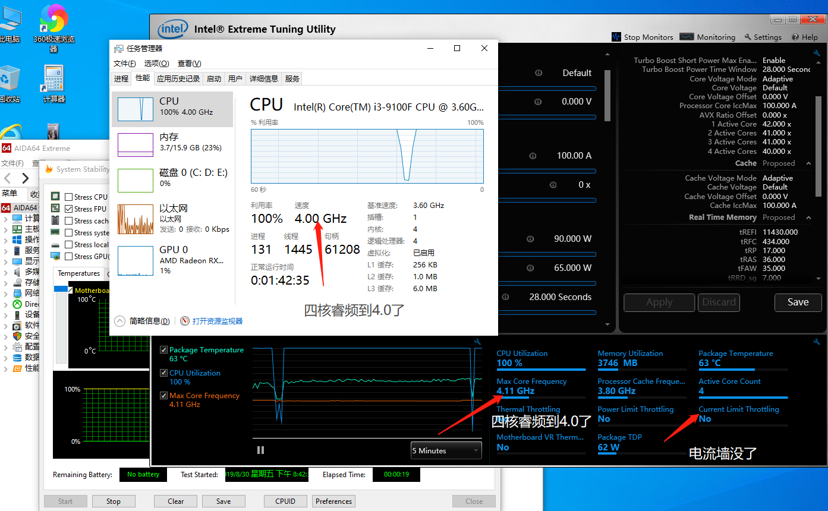Image resolution: width=828 pixels, height=511 pixels.
Task: Switch to 进程 tab in Task Manager
Action: pyautogui.click(x=121, y=78)
